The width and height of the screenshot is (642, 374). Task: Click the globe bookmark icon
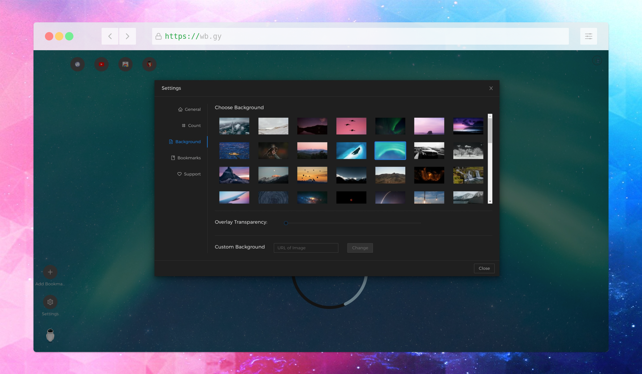pyautogui.click(x=78, y=64)
